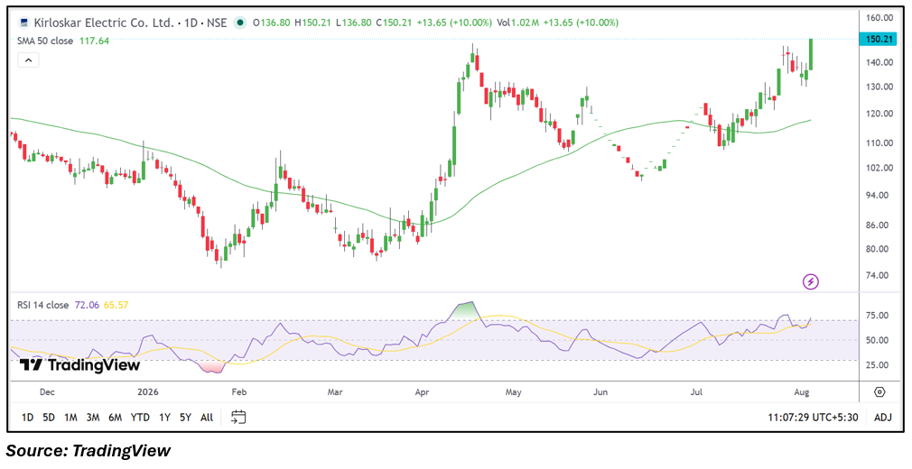This screenshot has width=912, height=469.
Task: Click the RSI value 72.06
Action: tap(87, 305)
